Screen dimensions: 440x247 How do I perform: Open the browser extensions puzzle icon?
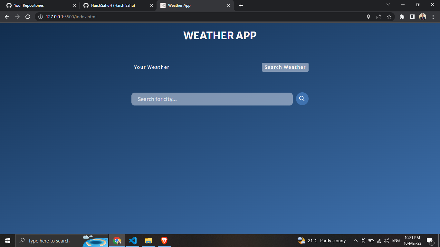pos(402,17)
